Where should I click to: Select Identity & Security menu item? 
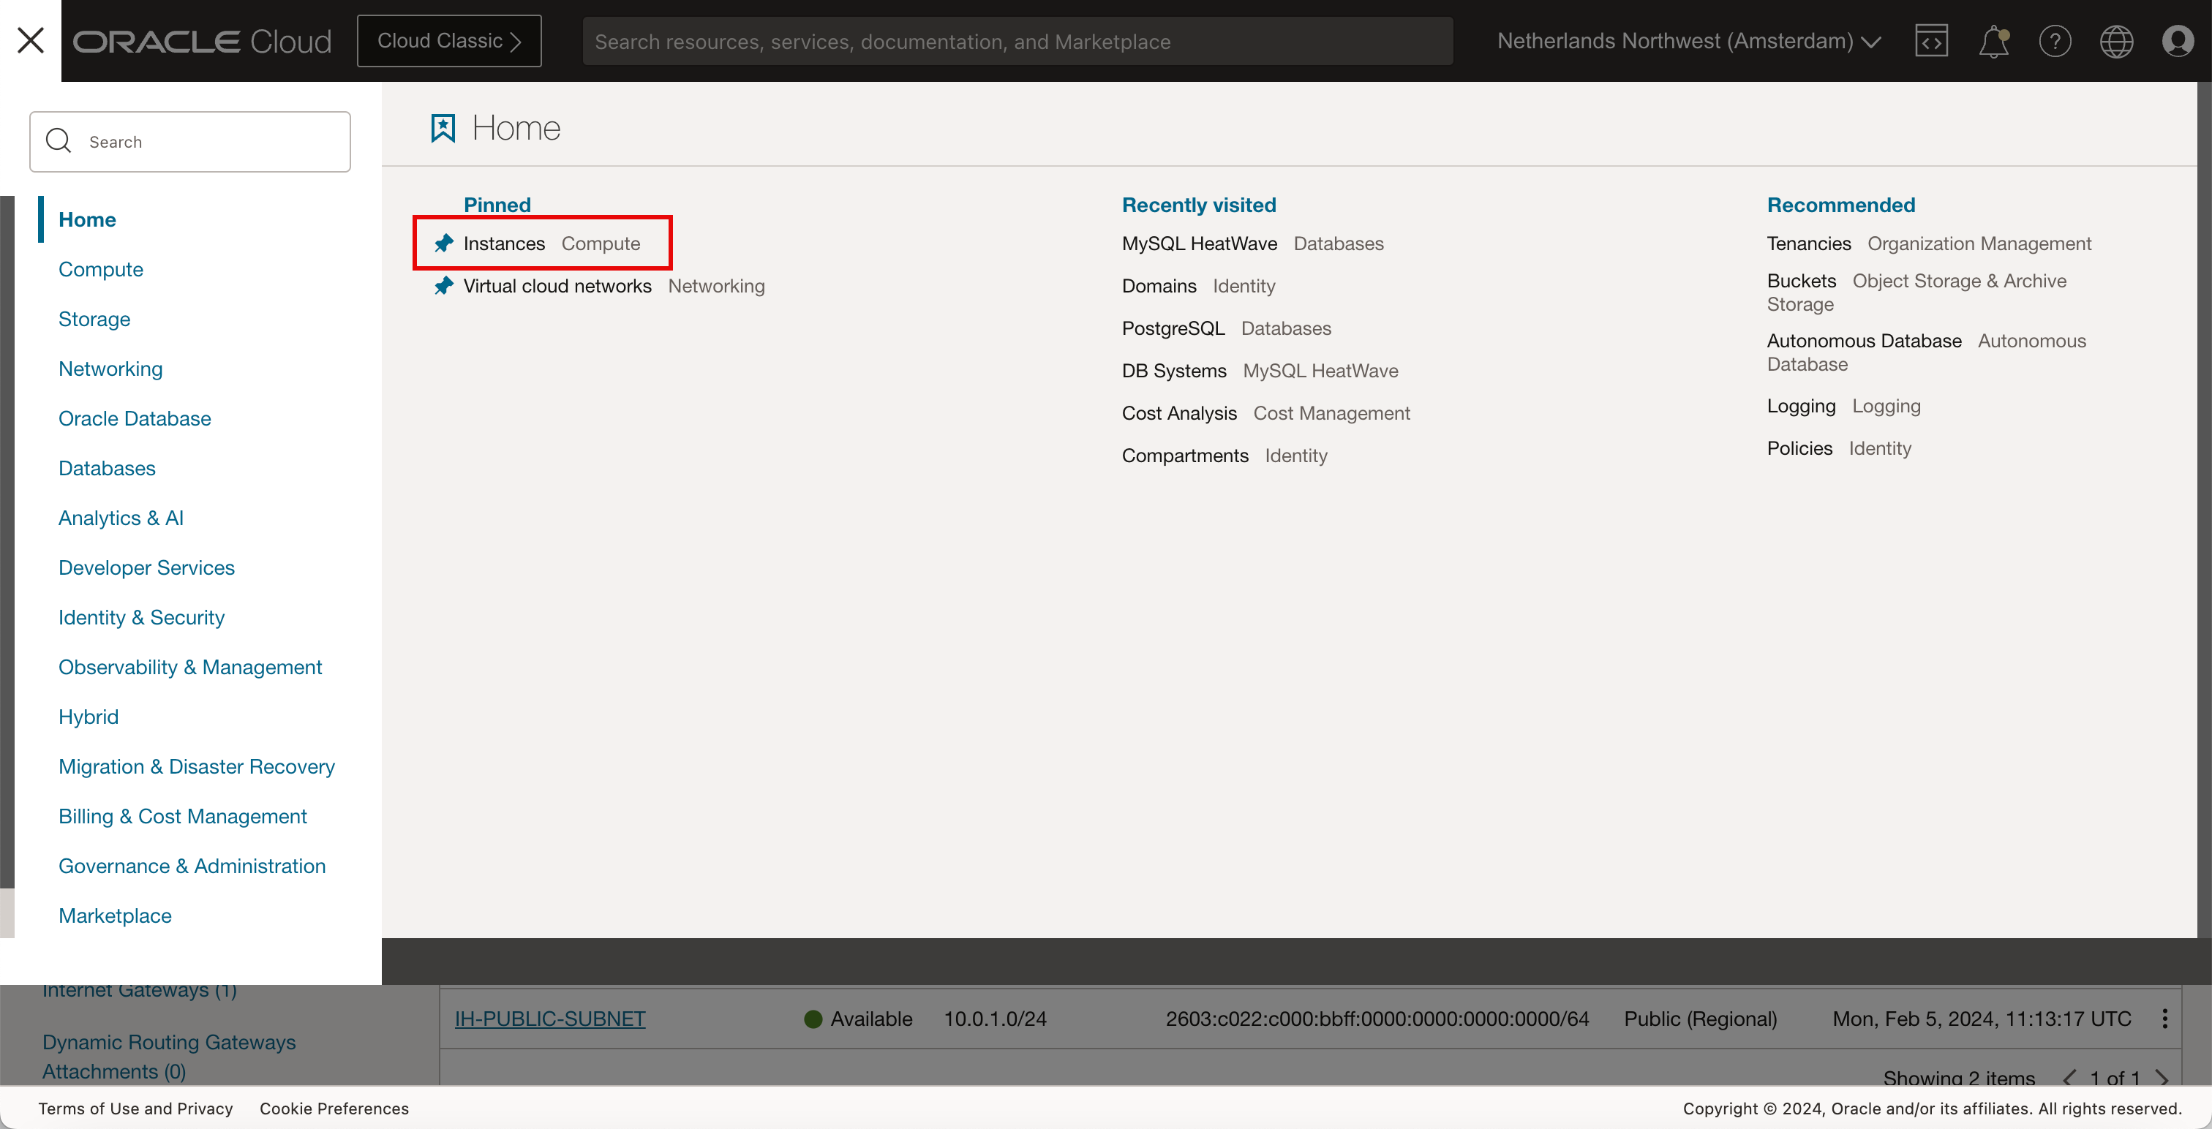(x=141, y=617)
